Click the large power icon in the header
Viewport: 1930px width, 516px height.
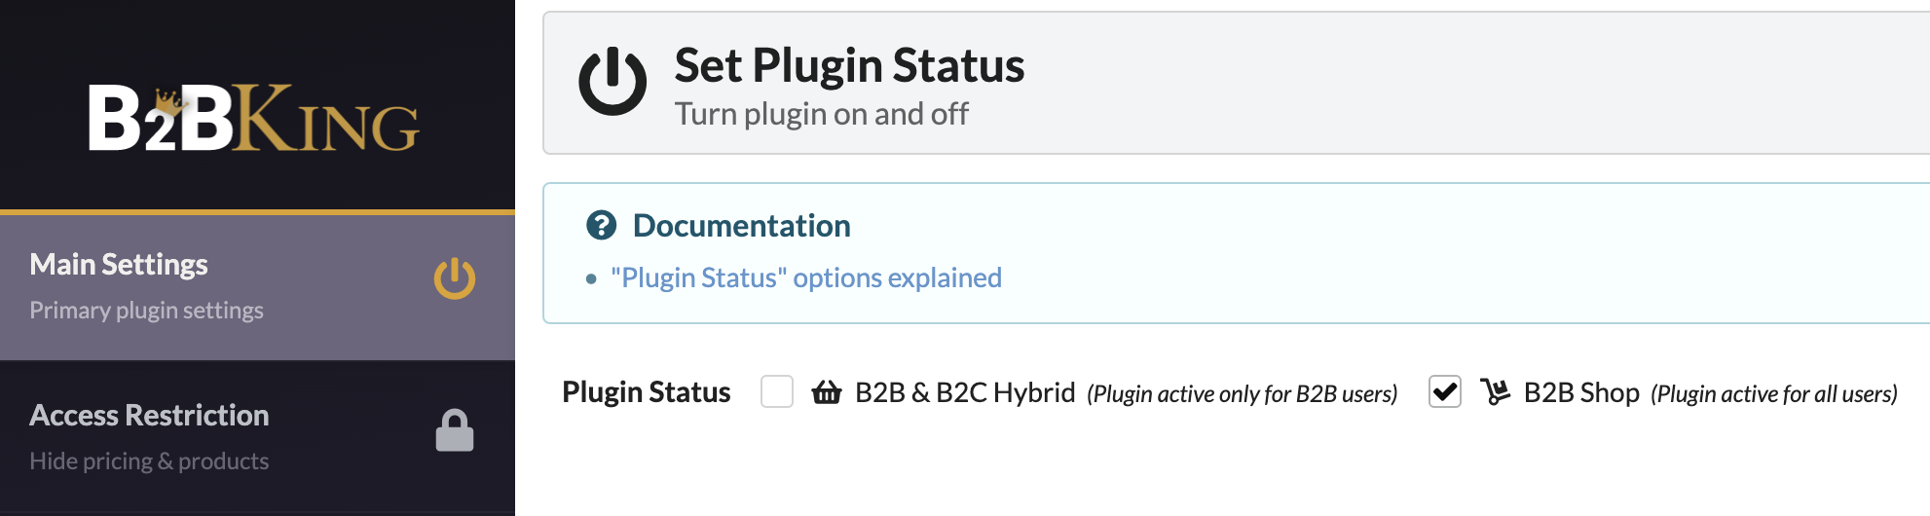click(x=612, y=82)
